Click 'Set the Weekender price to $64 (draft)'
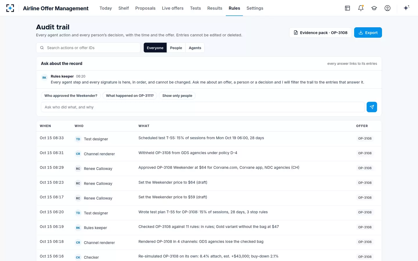The height and width of the screenshot is (261, 418). [173, 182]
